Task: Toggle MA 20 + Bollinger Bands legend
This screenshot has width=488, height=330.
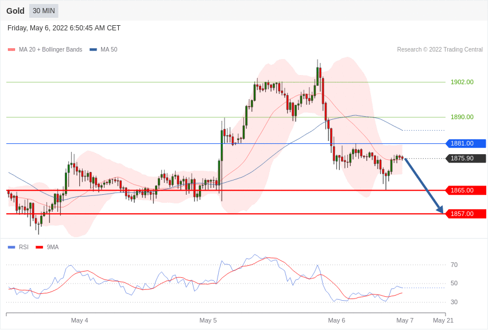Action: pos(45,49)
